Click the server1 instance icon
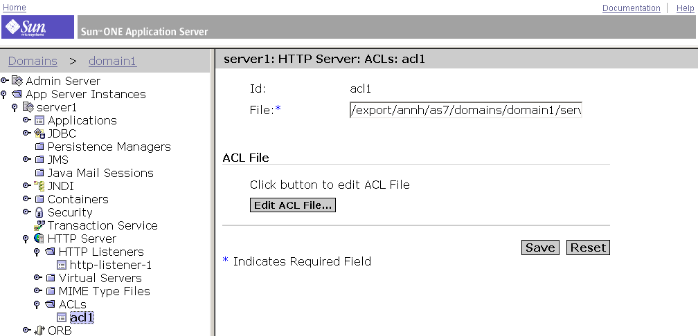Screen dimensions: 698x336 28,107
